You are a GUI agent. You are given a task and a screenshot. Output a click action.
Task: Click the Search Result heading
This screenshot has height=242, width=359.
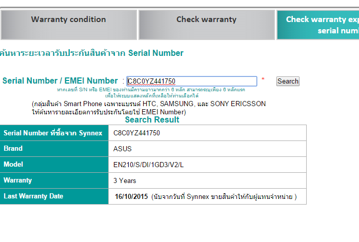tap(152, 119)
